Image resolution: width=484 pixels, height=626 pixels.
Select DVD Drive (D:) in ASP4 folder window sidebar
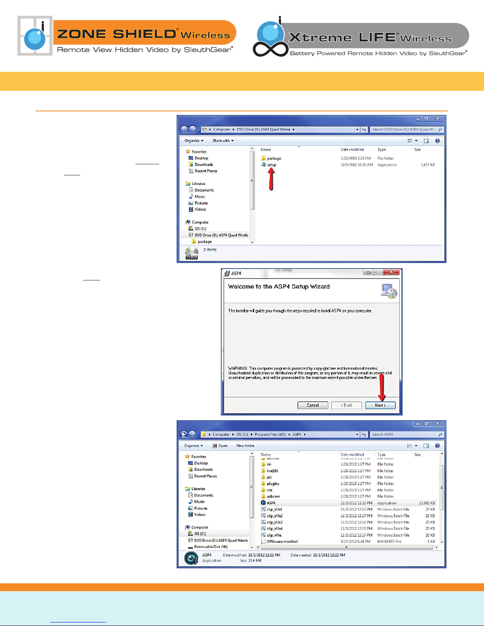coord(218,540)
